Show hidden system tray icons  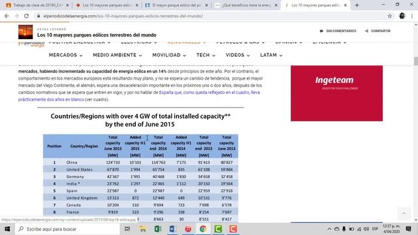point(329,229)
